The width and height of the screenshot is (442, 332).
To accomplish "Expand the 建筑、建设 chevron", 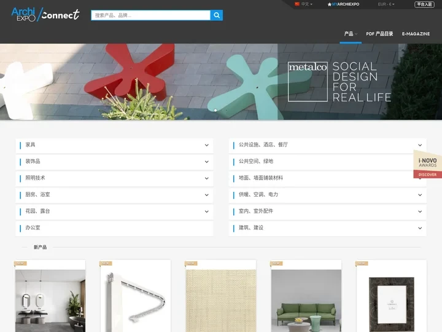I will pyautogui.click(x=420, y=228).
